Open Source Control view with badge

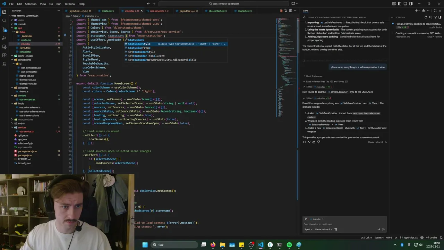(x=4, y=30)
